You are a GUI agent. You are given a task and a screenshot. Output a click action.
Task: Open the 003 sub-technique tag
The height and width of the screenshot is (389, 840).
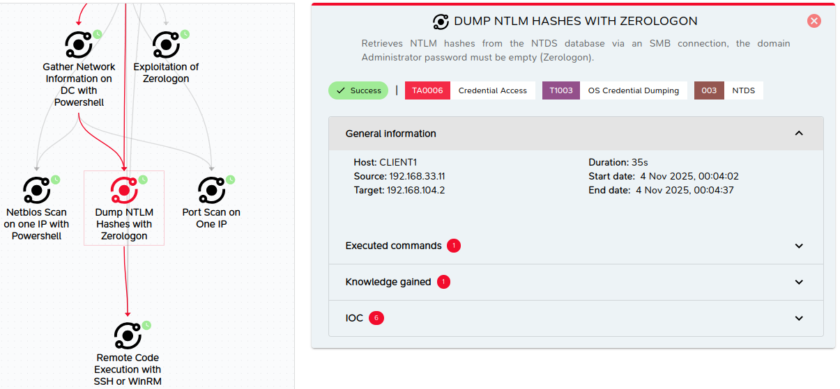[709, 90]
